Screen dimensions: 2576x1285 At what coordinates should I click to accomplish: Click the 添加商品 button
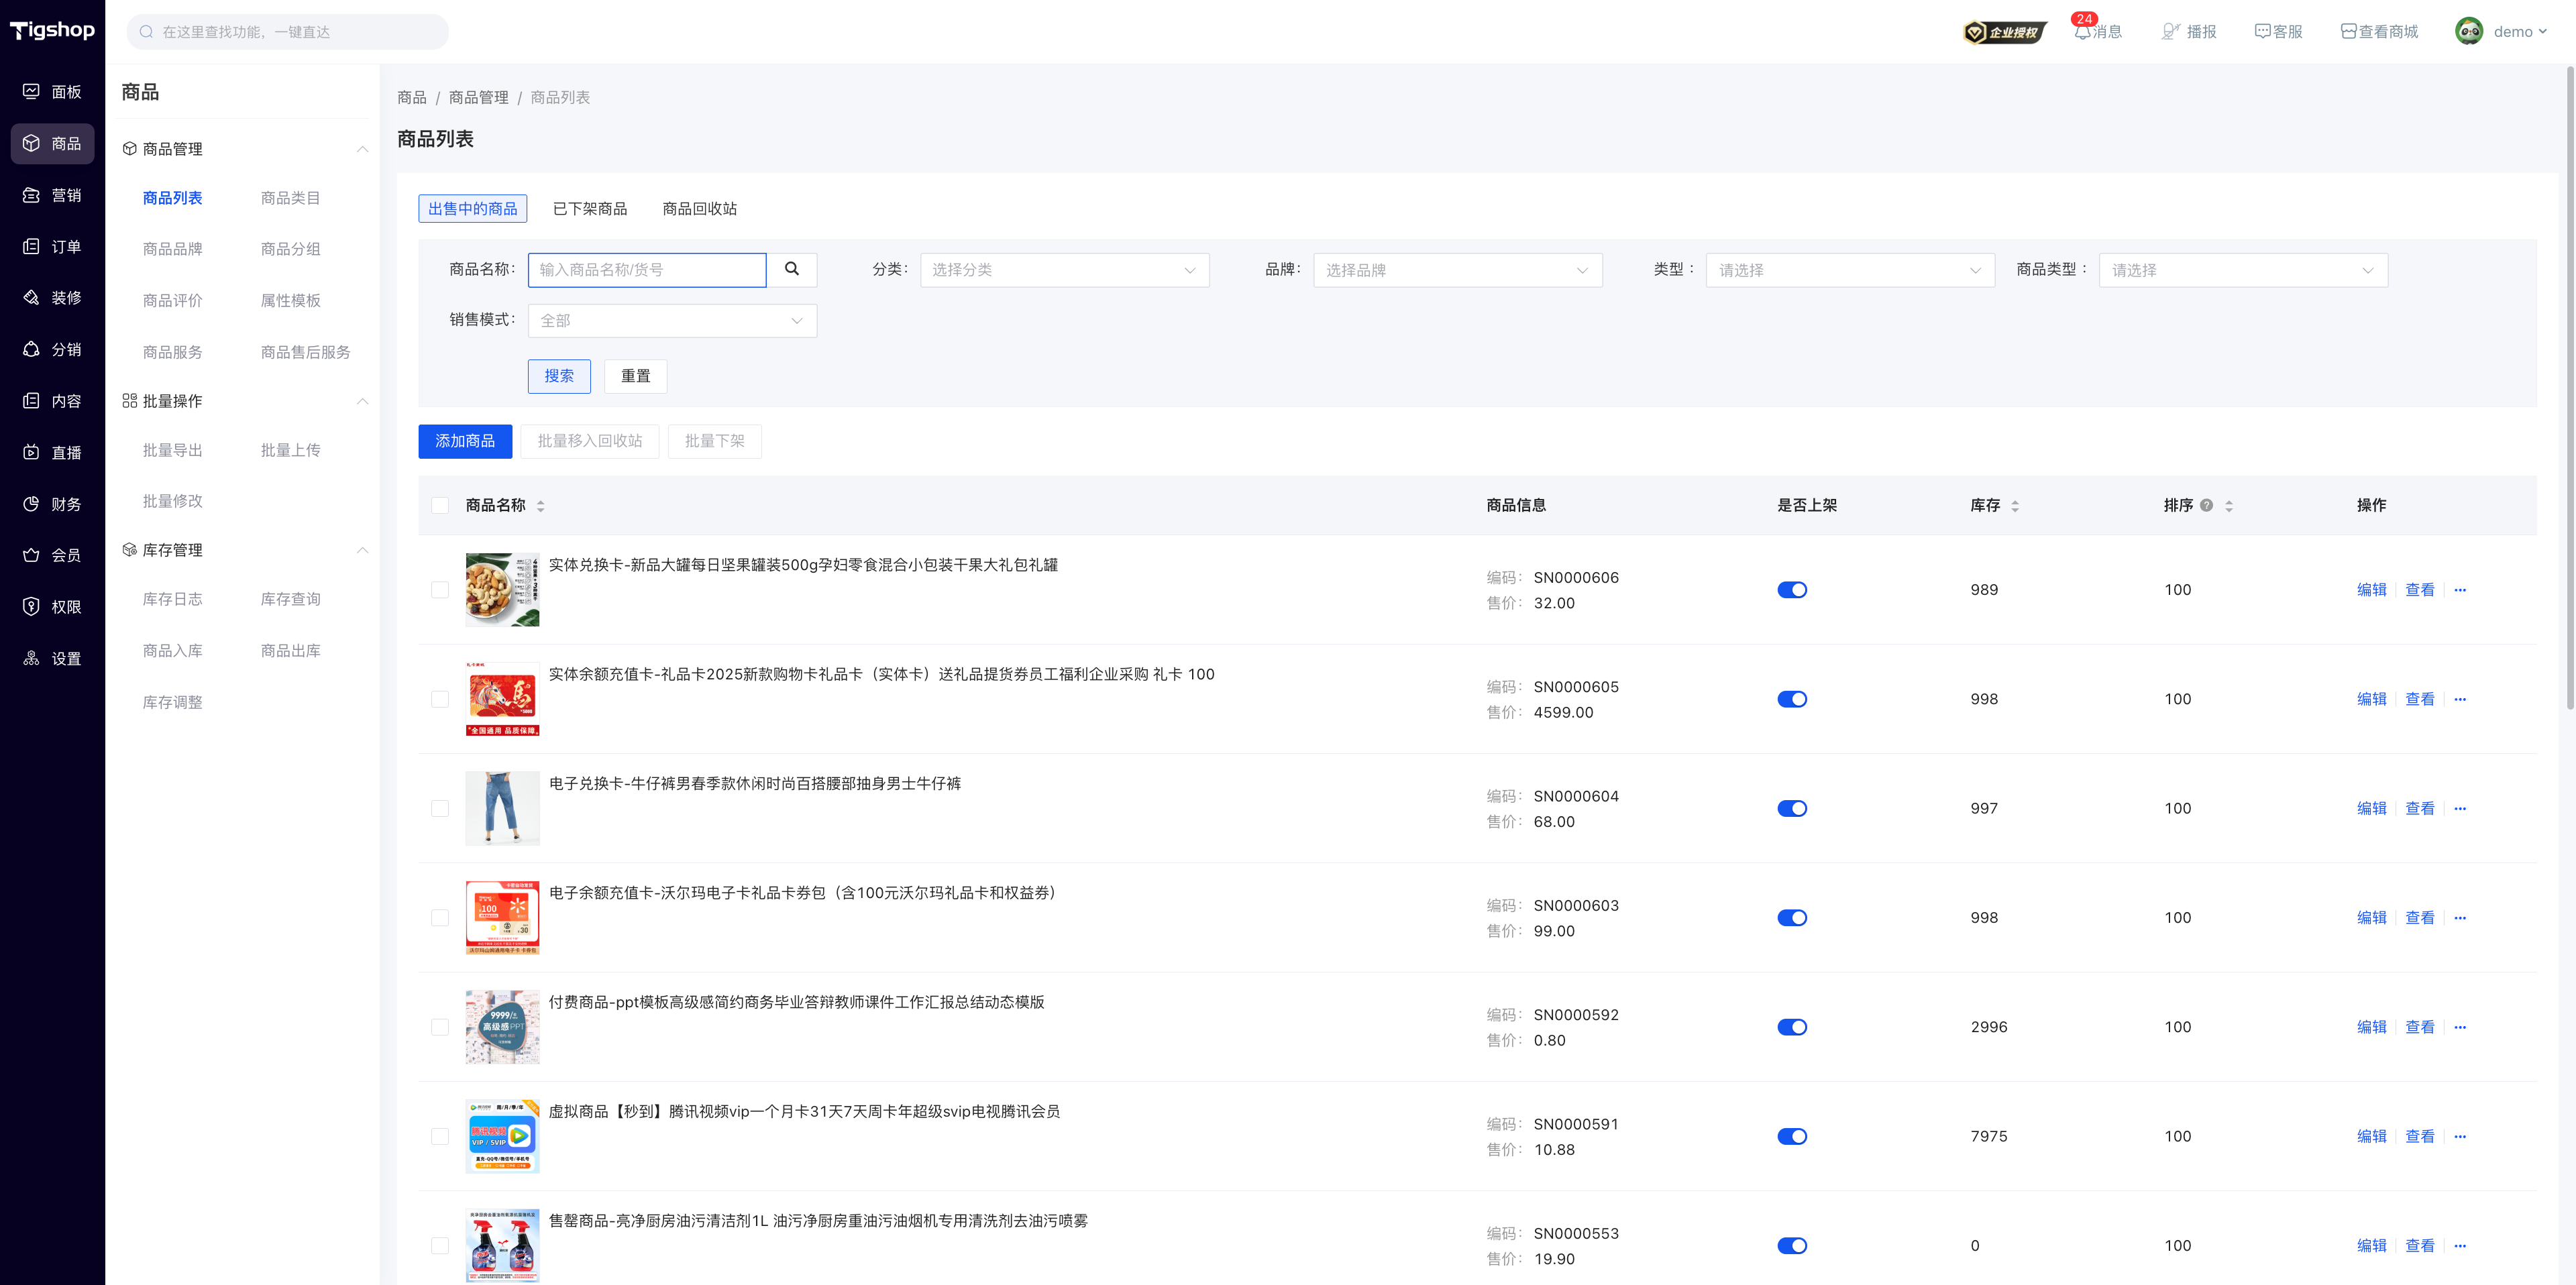click(465, 441)
